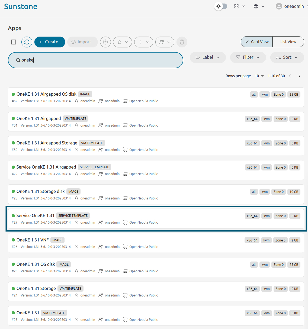Open Service OneKE 1.31 Airgapped app
This screenshot has width=308, height=329.
point(156,170)
